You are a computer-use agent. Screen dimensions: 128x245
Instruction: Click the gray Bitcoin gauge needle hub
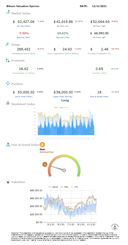[x=64, y=170]
